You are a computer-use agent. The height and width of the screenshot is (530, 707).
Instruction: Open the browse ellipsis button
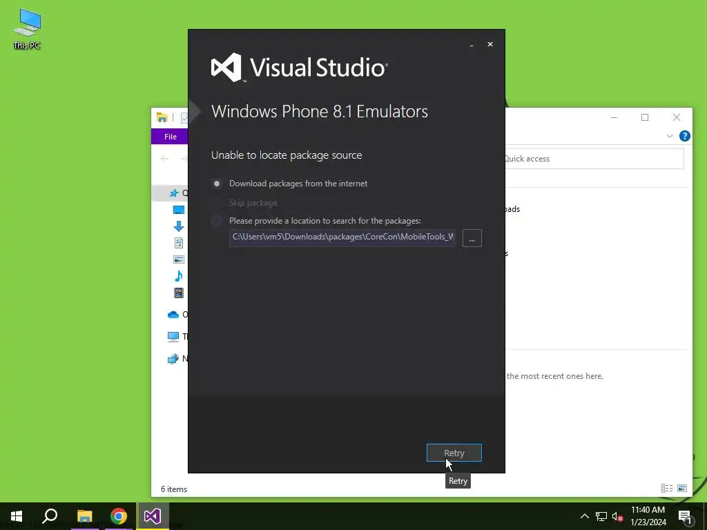coord(472,238)
